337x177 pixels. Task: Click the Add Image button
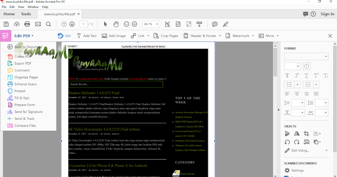114,36
